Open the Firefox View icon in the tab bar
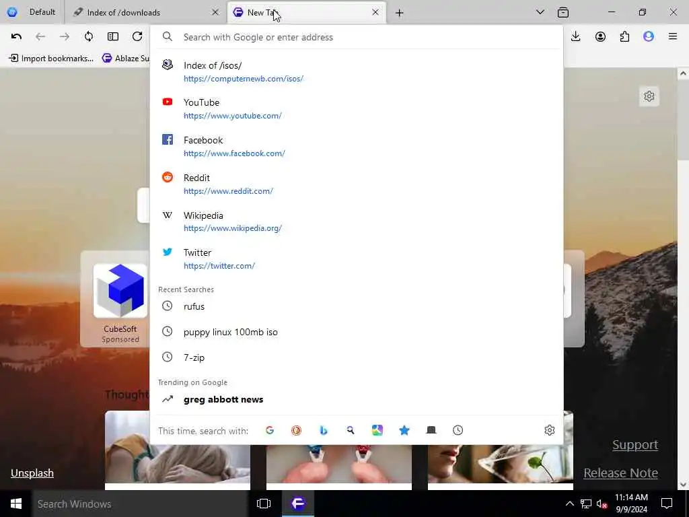Viewport: 689px width, 517px height. 563,13
